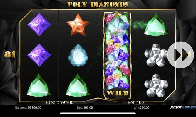Click the Credit: 99 500 display
Viewport: 196px width, 117px height.
(60, 102)
